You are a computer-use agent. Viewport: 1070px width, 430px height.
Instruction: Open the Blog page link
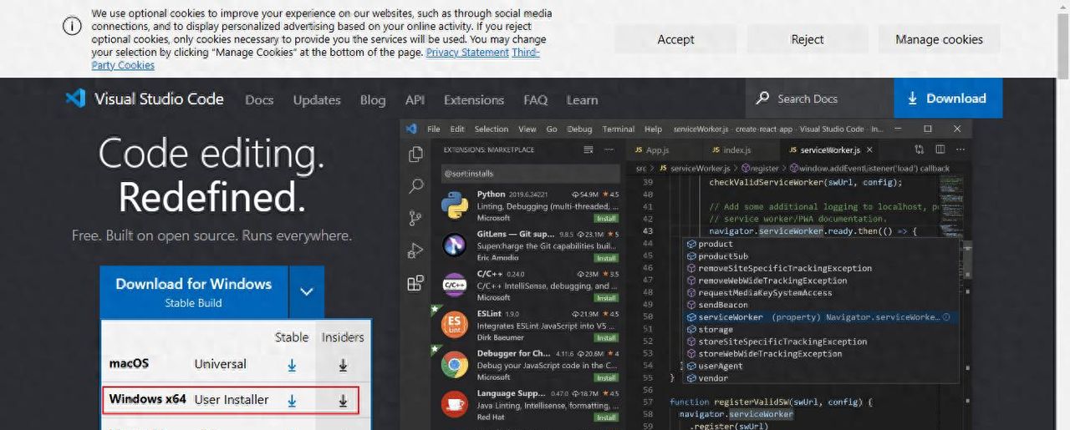373,99
